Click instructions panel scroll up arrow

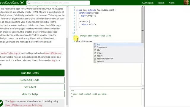67,7
